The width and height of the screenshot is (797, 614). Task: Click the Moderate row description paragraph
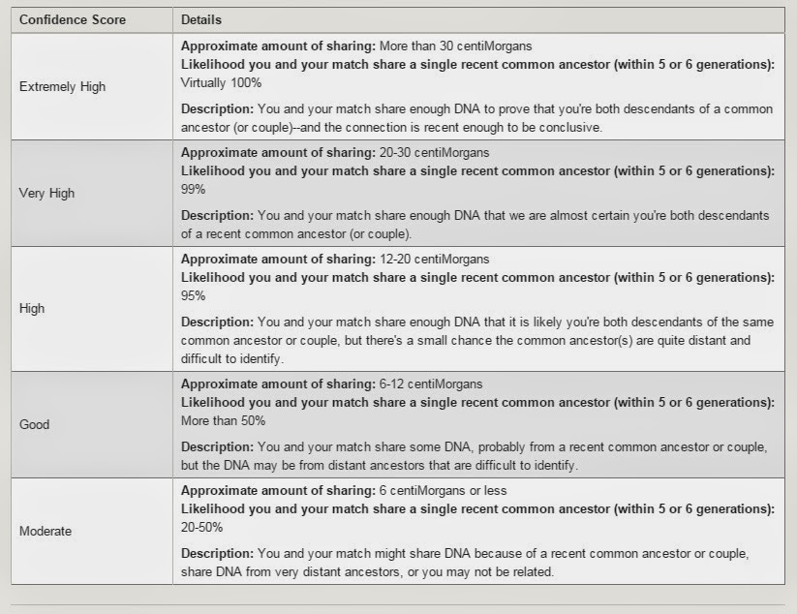pos(465,563)
